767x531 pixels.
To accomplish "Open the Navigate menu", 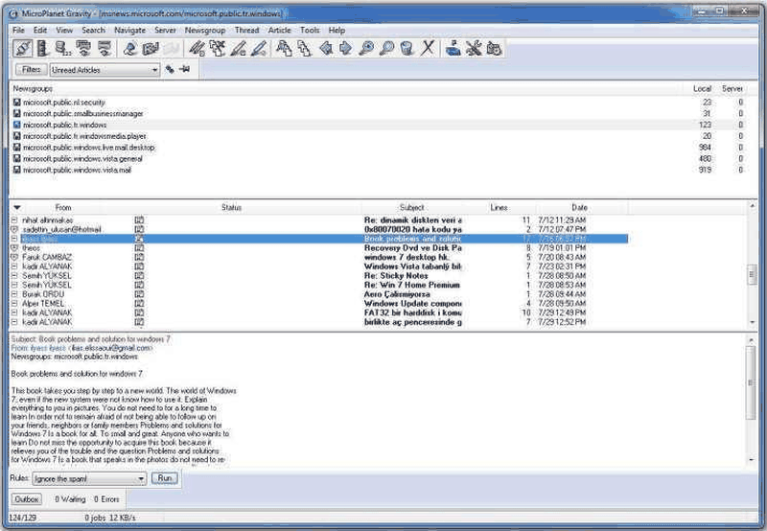I will tap(129, 30).
